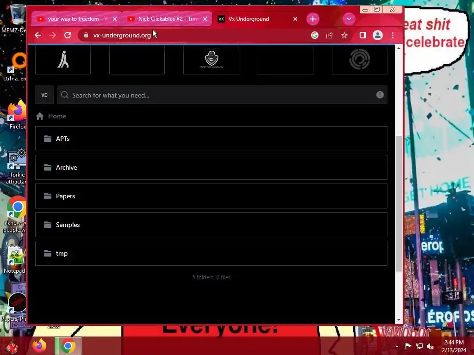Click the page scrollbar down arrow
474x355 pixels.
click(x=399, y=320)
